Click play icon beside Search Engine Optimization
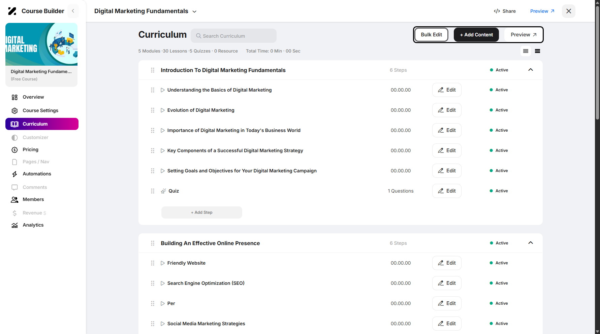This screenshot has height=334, width=600. pyautogui.click(x=163, y=283)
